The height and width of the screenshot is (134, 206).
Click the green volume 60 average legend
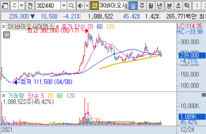(60, 96)
